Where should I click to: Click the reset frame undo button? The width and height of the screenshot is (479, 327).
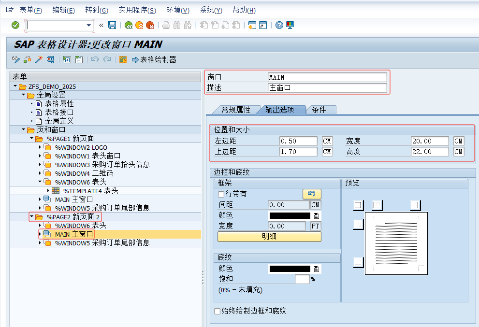(x=312, y=194)
